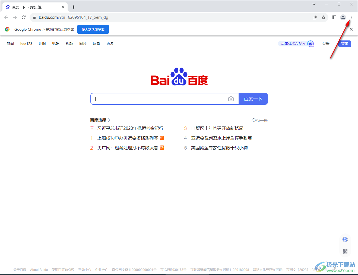The width and height of the screenshot is (358, 275).
Task: Click 点击体验AI搜索 button
Action: pos(296,43)
